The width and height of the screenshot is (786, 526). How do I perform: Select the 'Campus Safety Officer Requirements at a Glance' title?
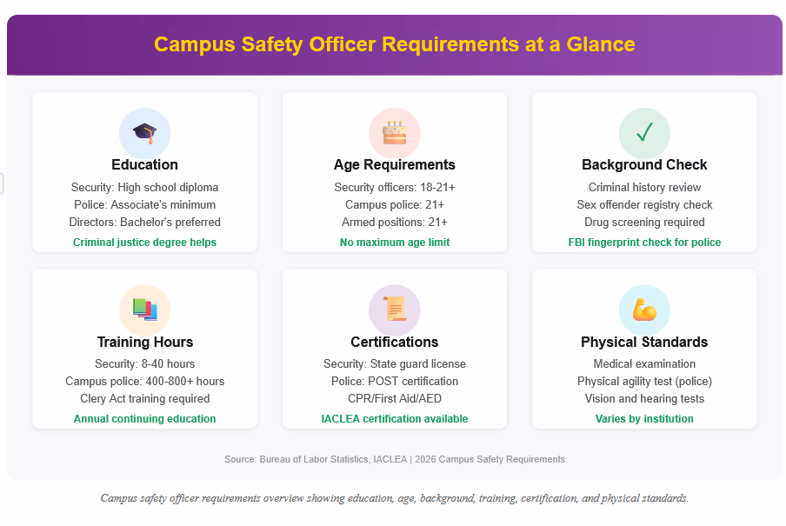[x=394, y=44]
